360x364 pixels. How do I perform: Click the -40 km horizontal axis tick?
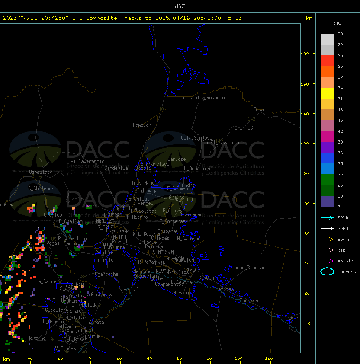[x=29, y=358]
